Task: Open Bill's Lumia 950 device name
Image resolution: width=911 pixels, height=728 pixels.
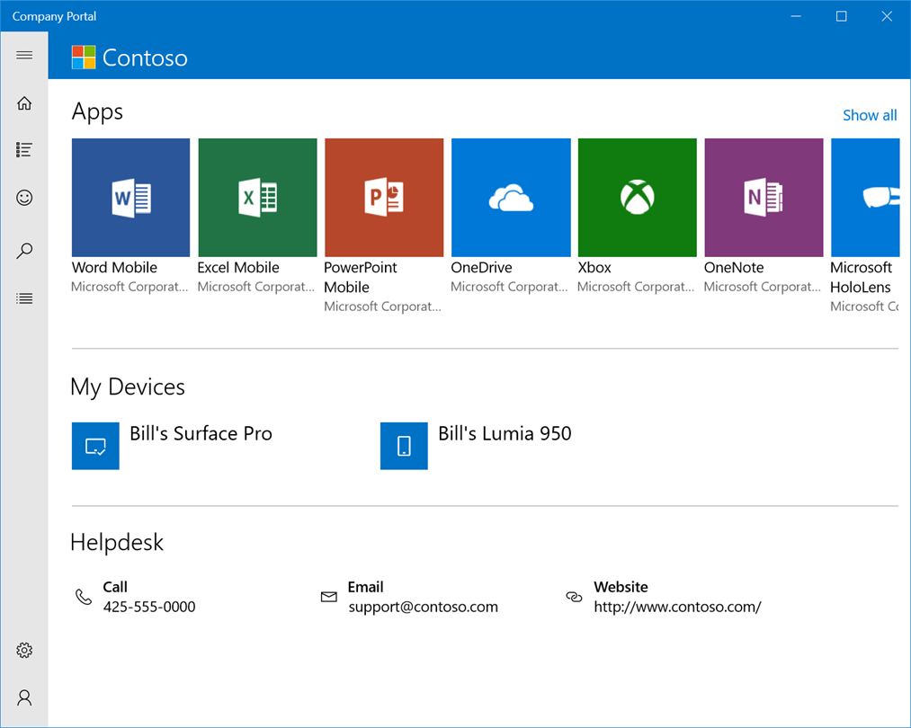Action: point(505,434)
